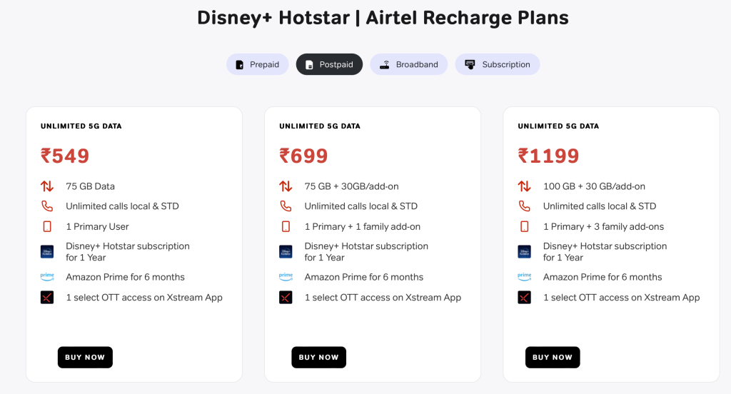Click the Disney+ Hotstar icon in ₹549 plan
The image size is (731, 394).
coord(47,252)
